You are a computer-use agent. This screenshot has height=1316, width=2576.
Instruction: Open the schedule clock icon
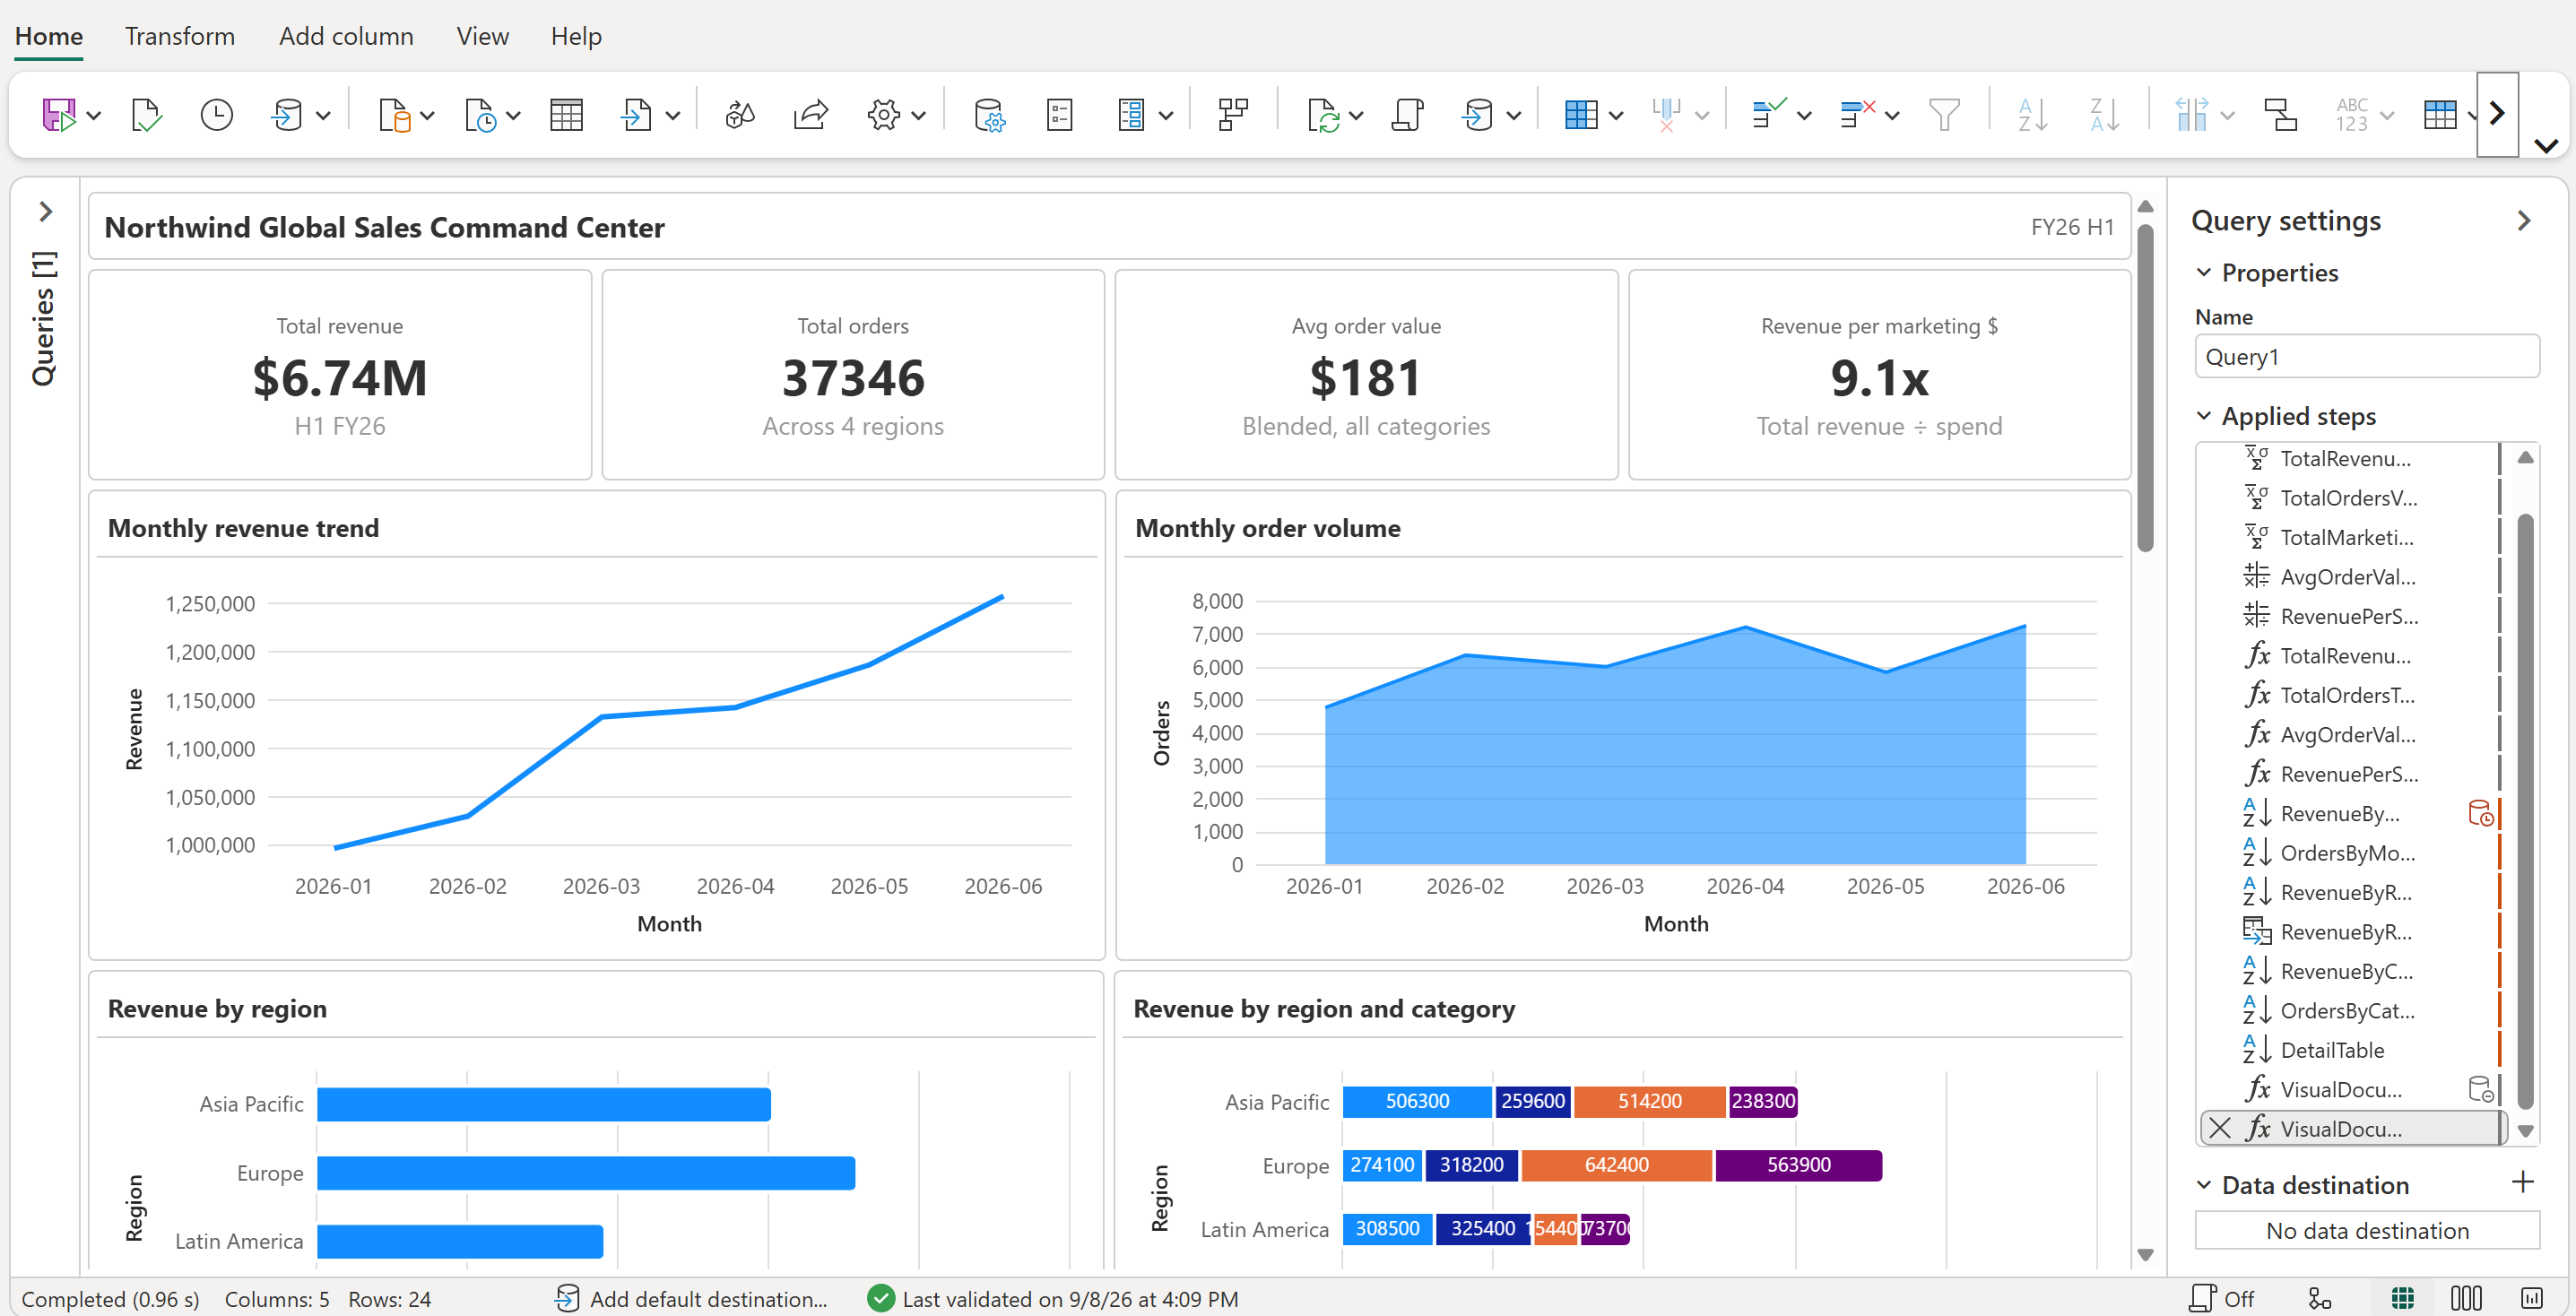[216, 114]
